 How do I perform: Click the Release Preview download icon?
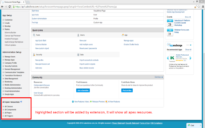click(x=91, y=102)
